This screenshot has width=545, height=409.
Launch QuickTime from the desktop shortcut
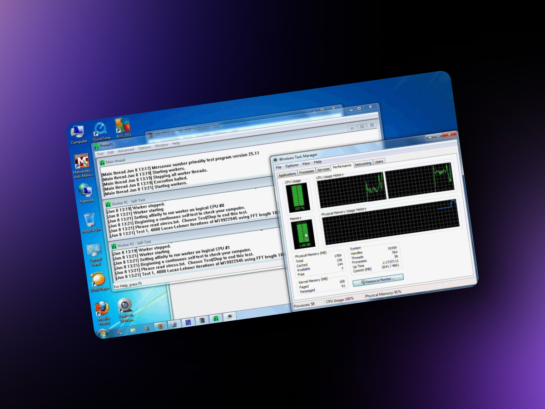(100, 129)
